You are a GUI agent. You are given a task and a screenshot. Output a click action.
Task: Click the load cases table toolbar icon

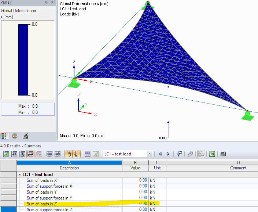pos(14,154)
